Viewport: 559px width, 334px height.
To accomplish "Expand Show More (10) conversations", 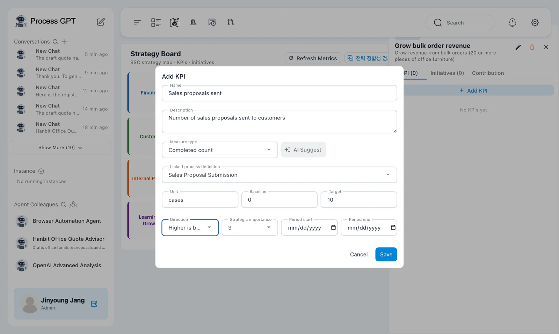I will 61,147.
